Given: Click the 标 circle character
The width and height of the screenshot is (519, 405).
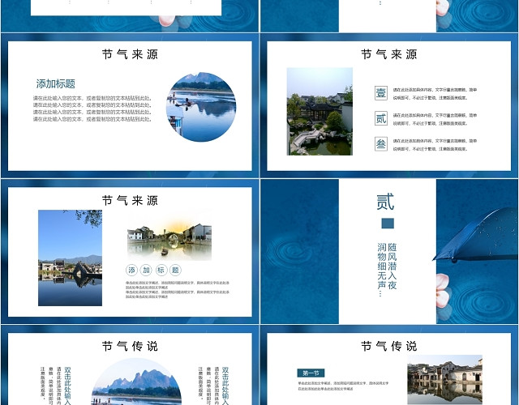Looking at the screenshot, I should tap(161, 270).
